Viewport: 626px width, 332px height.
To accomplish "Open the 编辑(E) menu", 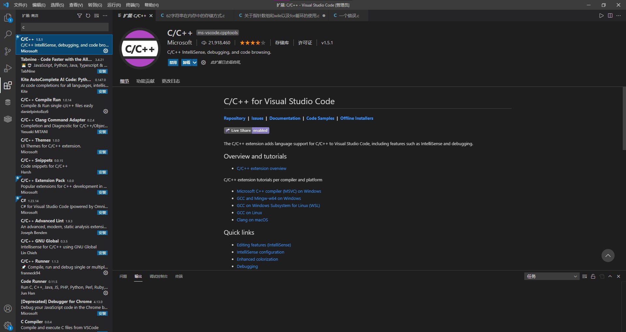I will click(x=39, y=5).
